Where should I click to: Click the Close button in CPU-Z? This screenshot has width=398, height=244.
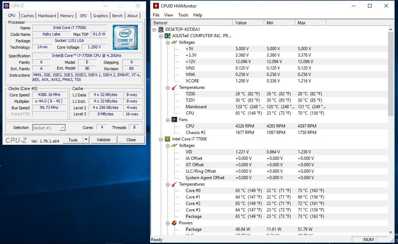tap(131, 140)
